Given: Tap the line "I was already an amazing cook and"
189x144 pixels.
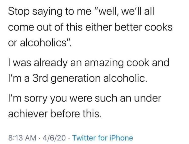Looking at the screenshot, I should (89, 63).
